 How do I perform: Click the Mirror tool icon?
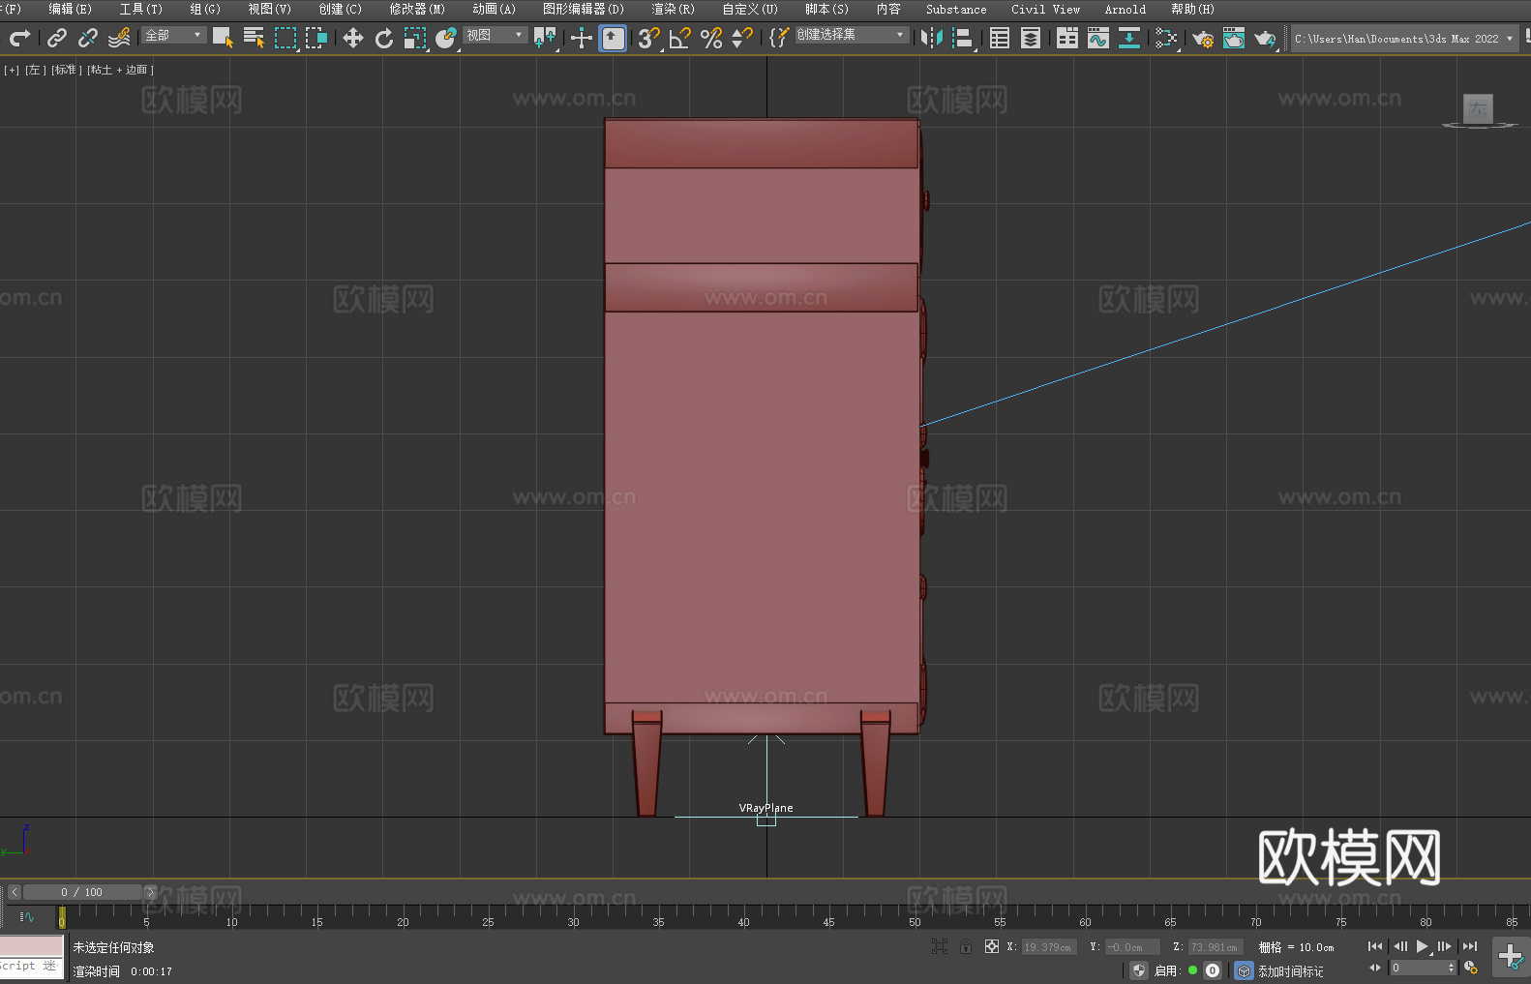[x=932, y=38]
